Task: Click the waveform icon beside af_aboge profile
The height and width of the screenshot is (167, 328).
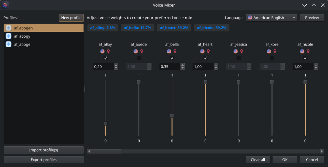Action: click(9, 44)
